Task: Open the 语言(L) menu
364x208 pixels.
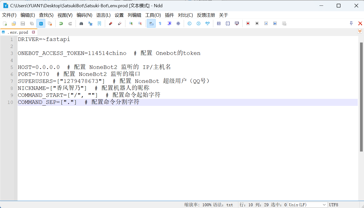Action: pos(103,15)
